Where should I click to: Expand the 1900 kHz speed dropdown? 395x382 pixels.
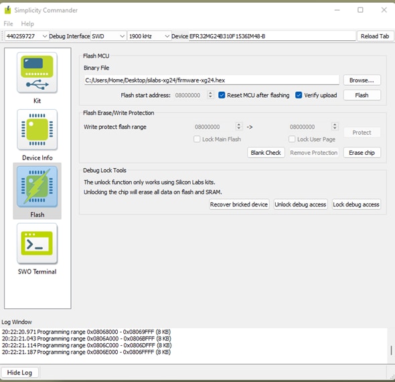point(149,36)
